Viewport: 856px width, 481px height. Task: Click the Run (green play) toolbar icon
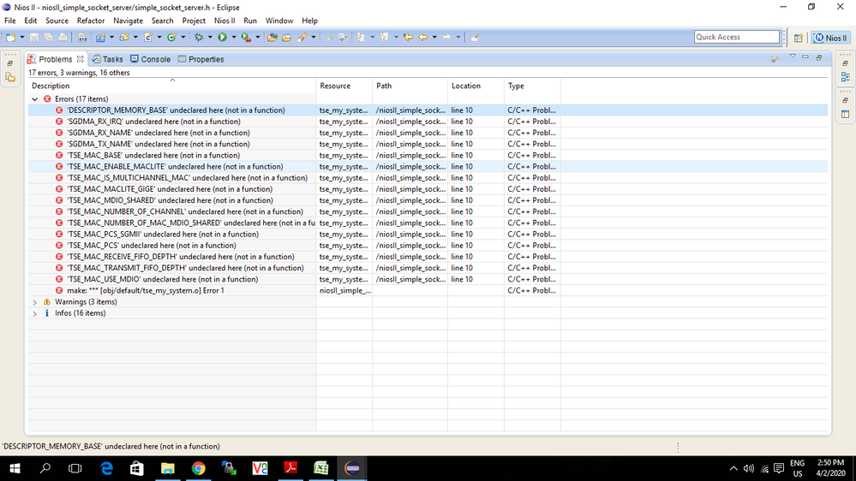tap(222, 37)
